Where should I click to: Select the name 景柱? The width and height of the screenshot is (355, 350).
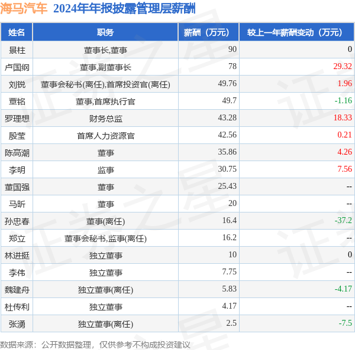pos(17,50)
